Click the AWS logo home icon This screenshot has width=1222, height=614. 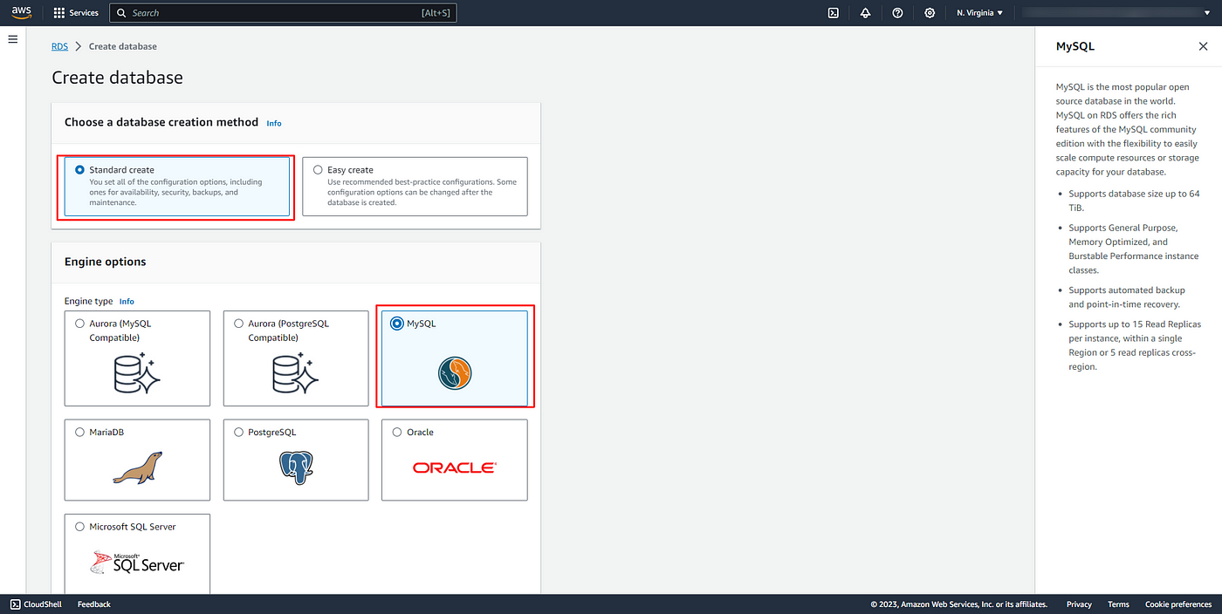[x=21, y=13]
